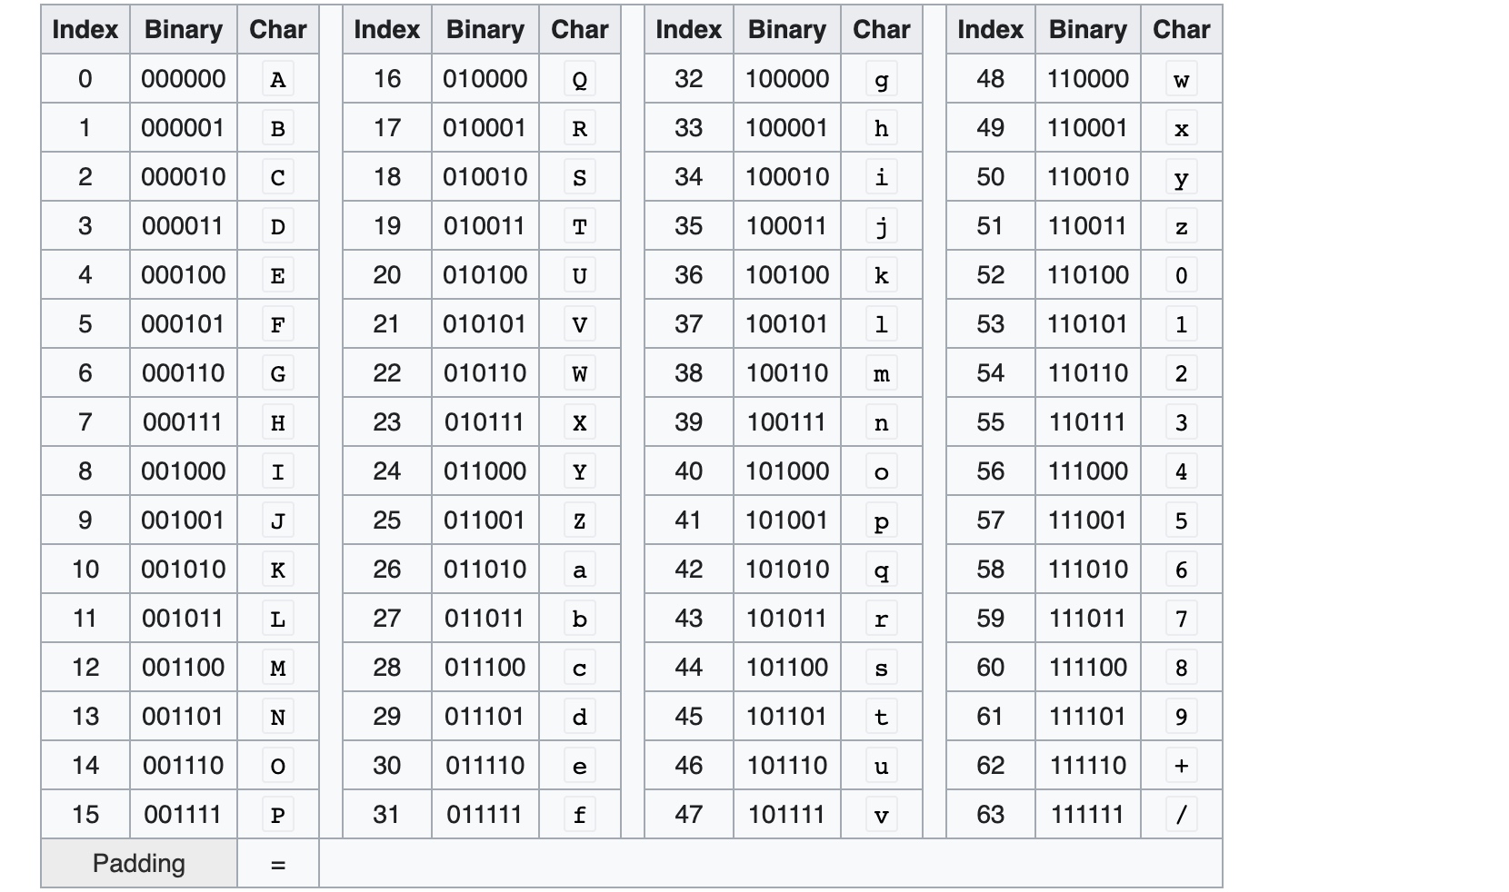Image resolution: width=1509 pixels, height=892 pixels.
Task: Click binary cell 001010
Action: pyautogui.click(x=184, y=570)
